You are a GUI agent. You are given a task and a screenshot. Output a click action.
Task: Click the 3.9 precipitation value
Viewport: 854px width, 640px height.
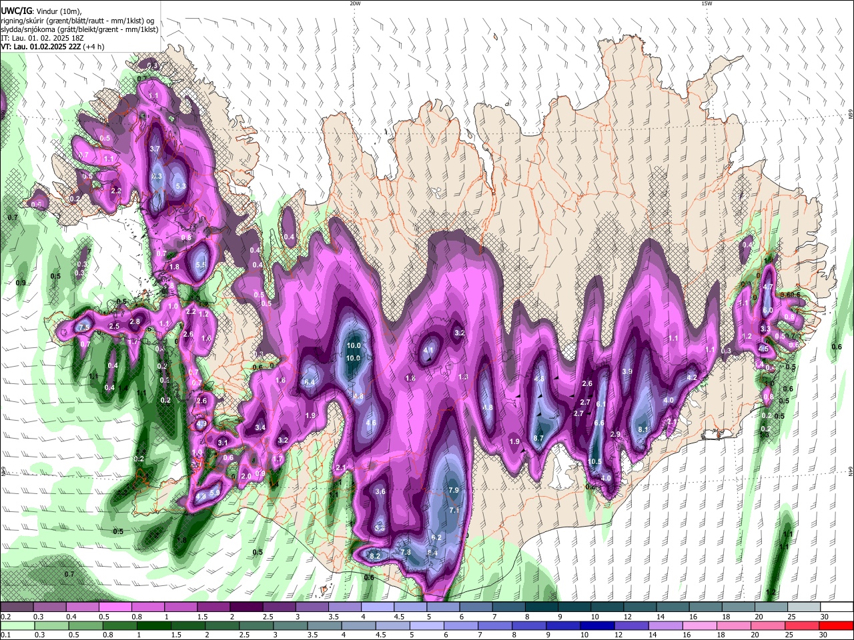coord(627,371)
